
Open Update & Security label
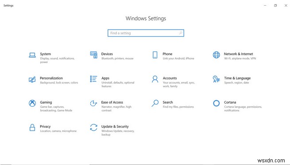point(115,127)
